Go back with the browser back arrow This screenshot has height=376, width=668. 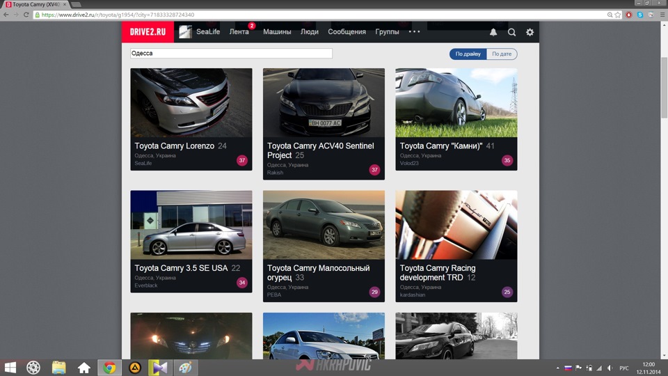click(x=6, y=15)
